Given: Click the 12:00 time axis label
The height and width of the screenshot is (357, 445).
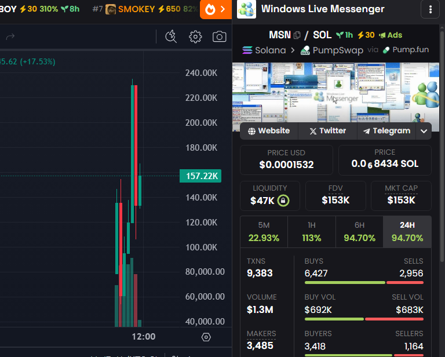Looking at the screenshot, I should point(144,337).
